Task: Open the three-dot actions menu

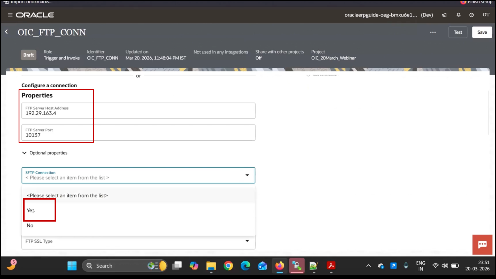Action: (x=433, y=32)
